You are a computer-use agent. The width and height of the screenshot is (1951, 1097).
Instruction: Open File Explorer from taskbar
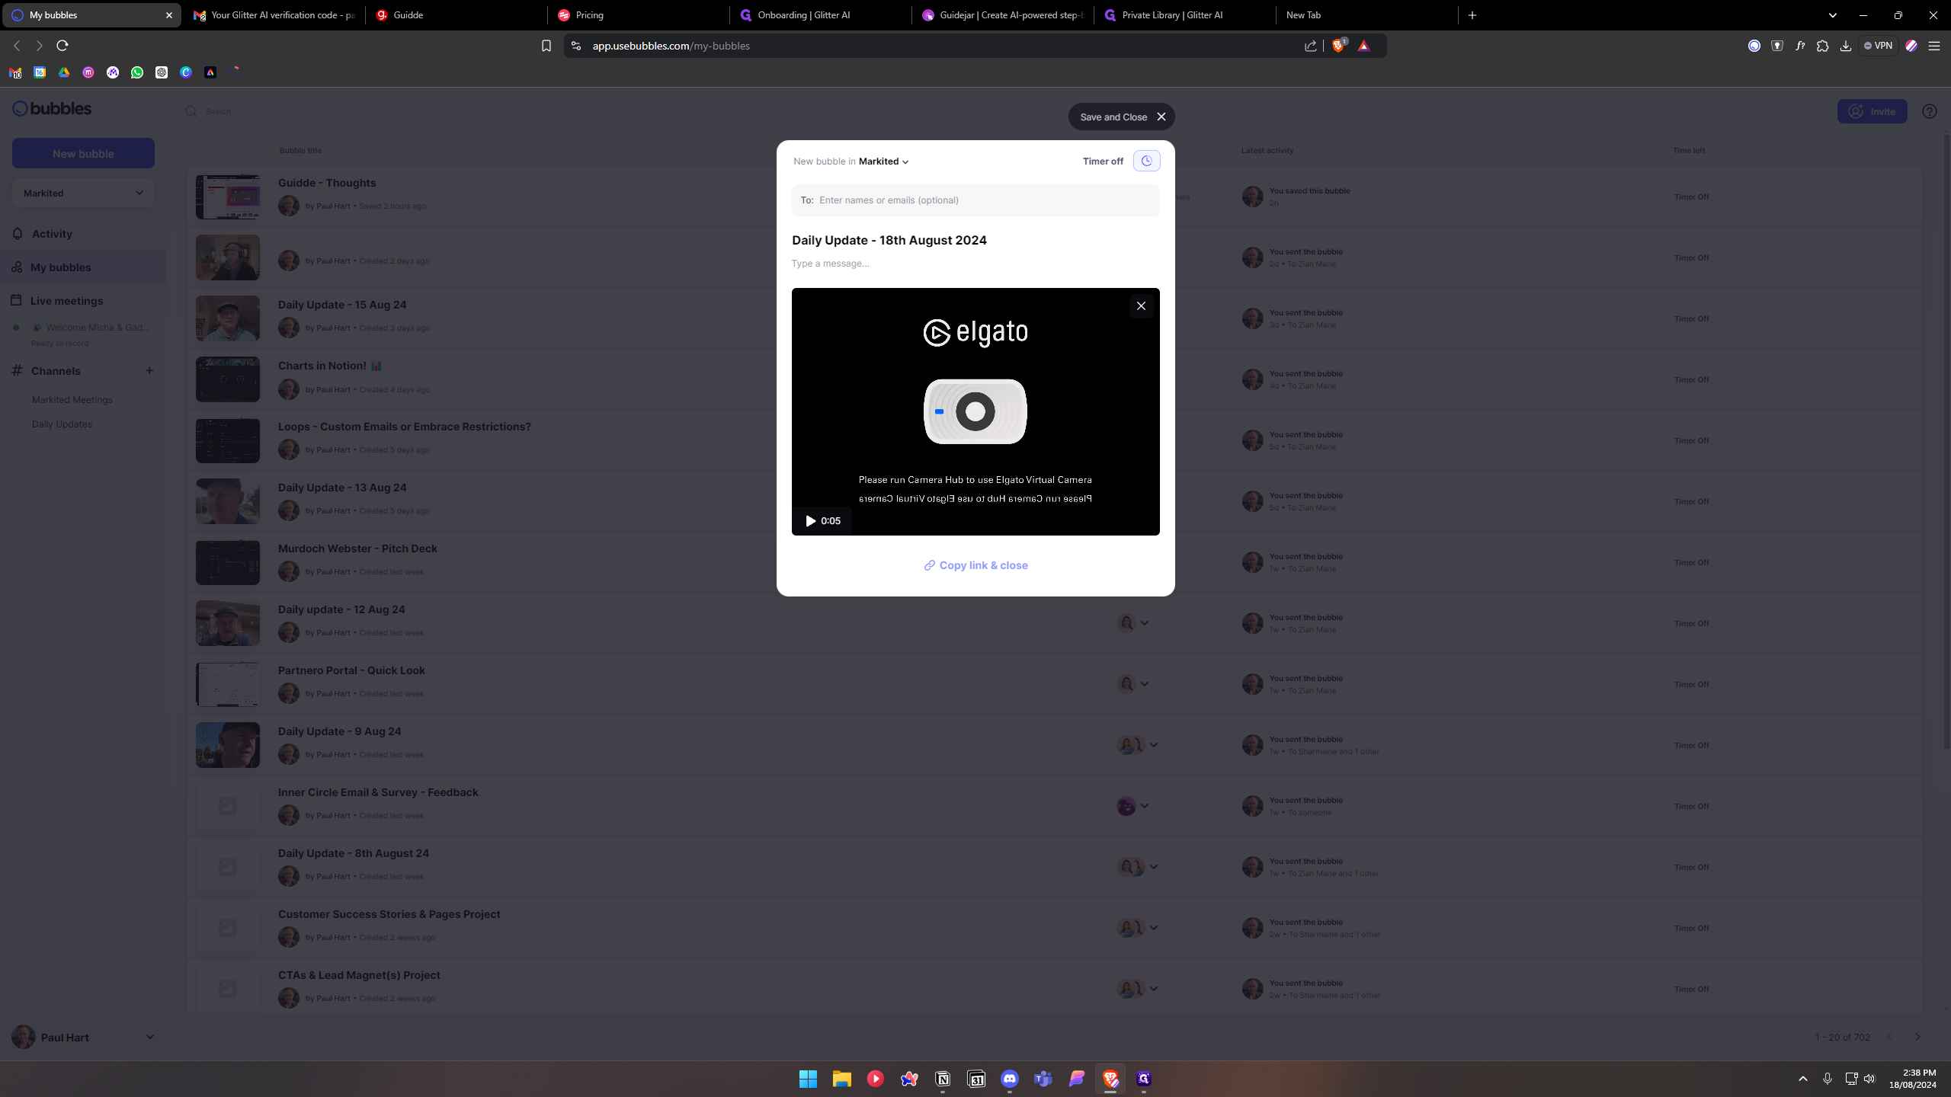pyautogui.click(x=841, y=1078)
